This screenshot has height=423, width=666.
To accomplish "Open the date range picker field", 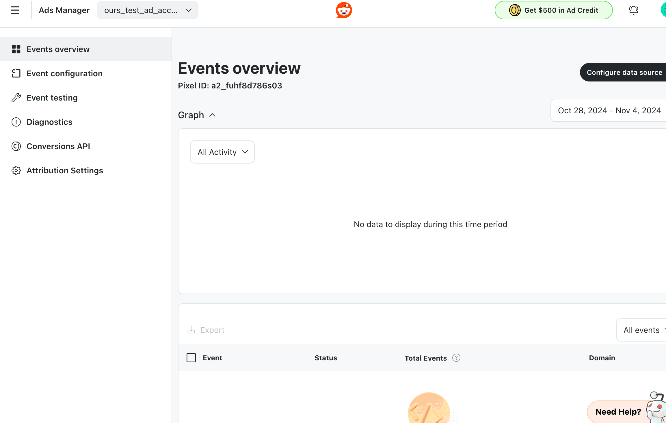I will 609,110.
